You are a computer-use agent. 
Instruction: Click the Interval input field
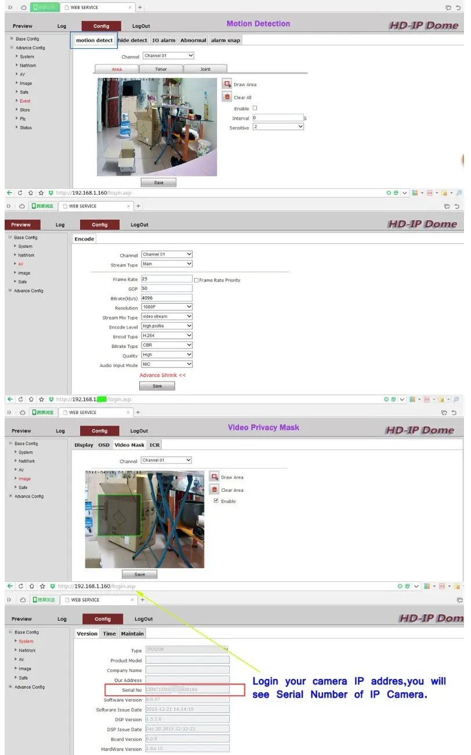click(x=278, y=117)
